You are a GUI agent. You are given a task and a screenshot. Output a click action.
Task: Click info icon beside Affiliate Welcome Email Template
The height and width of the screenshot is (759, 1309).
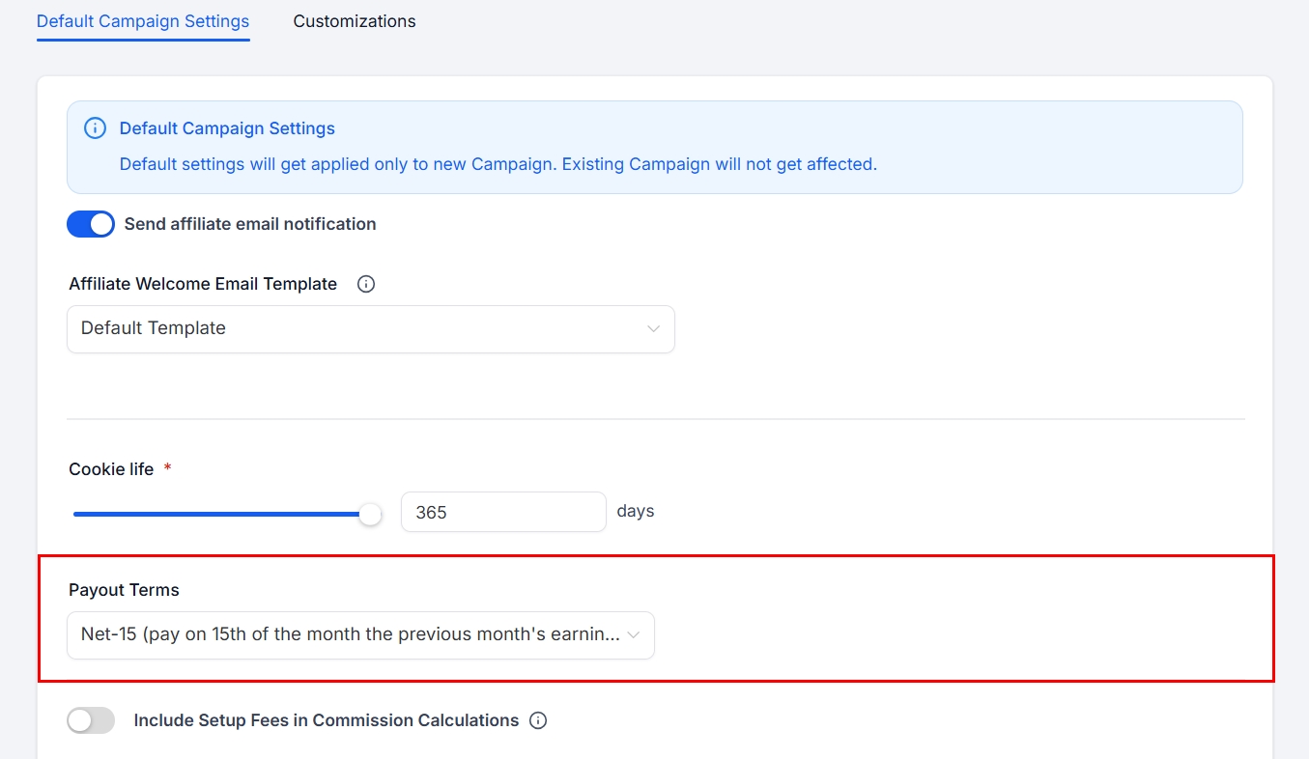coord(366,284)
